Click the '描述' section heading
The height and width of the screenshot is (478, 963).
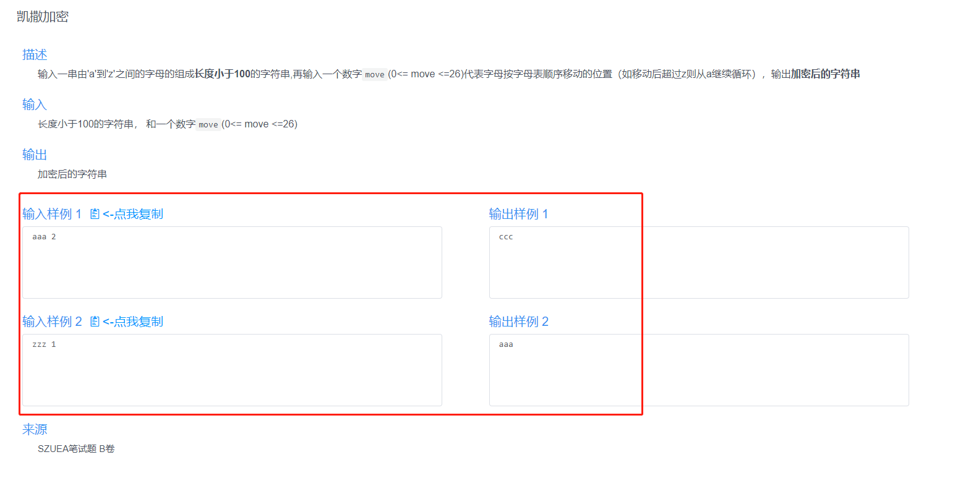[35, 54]
